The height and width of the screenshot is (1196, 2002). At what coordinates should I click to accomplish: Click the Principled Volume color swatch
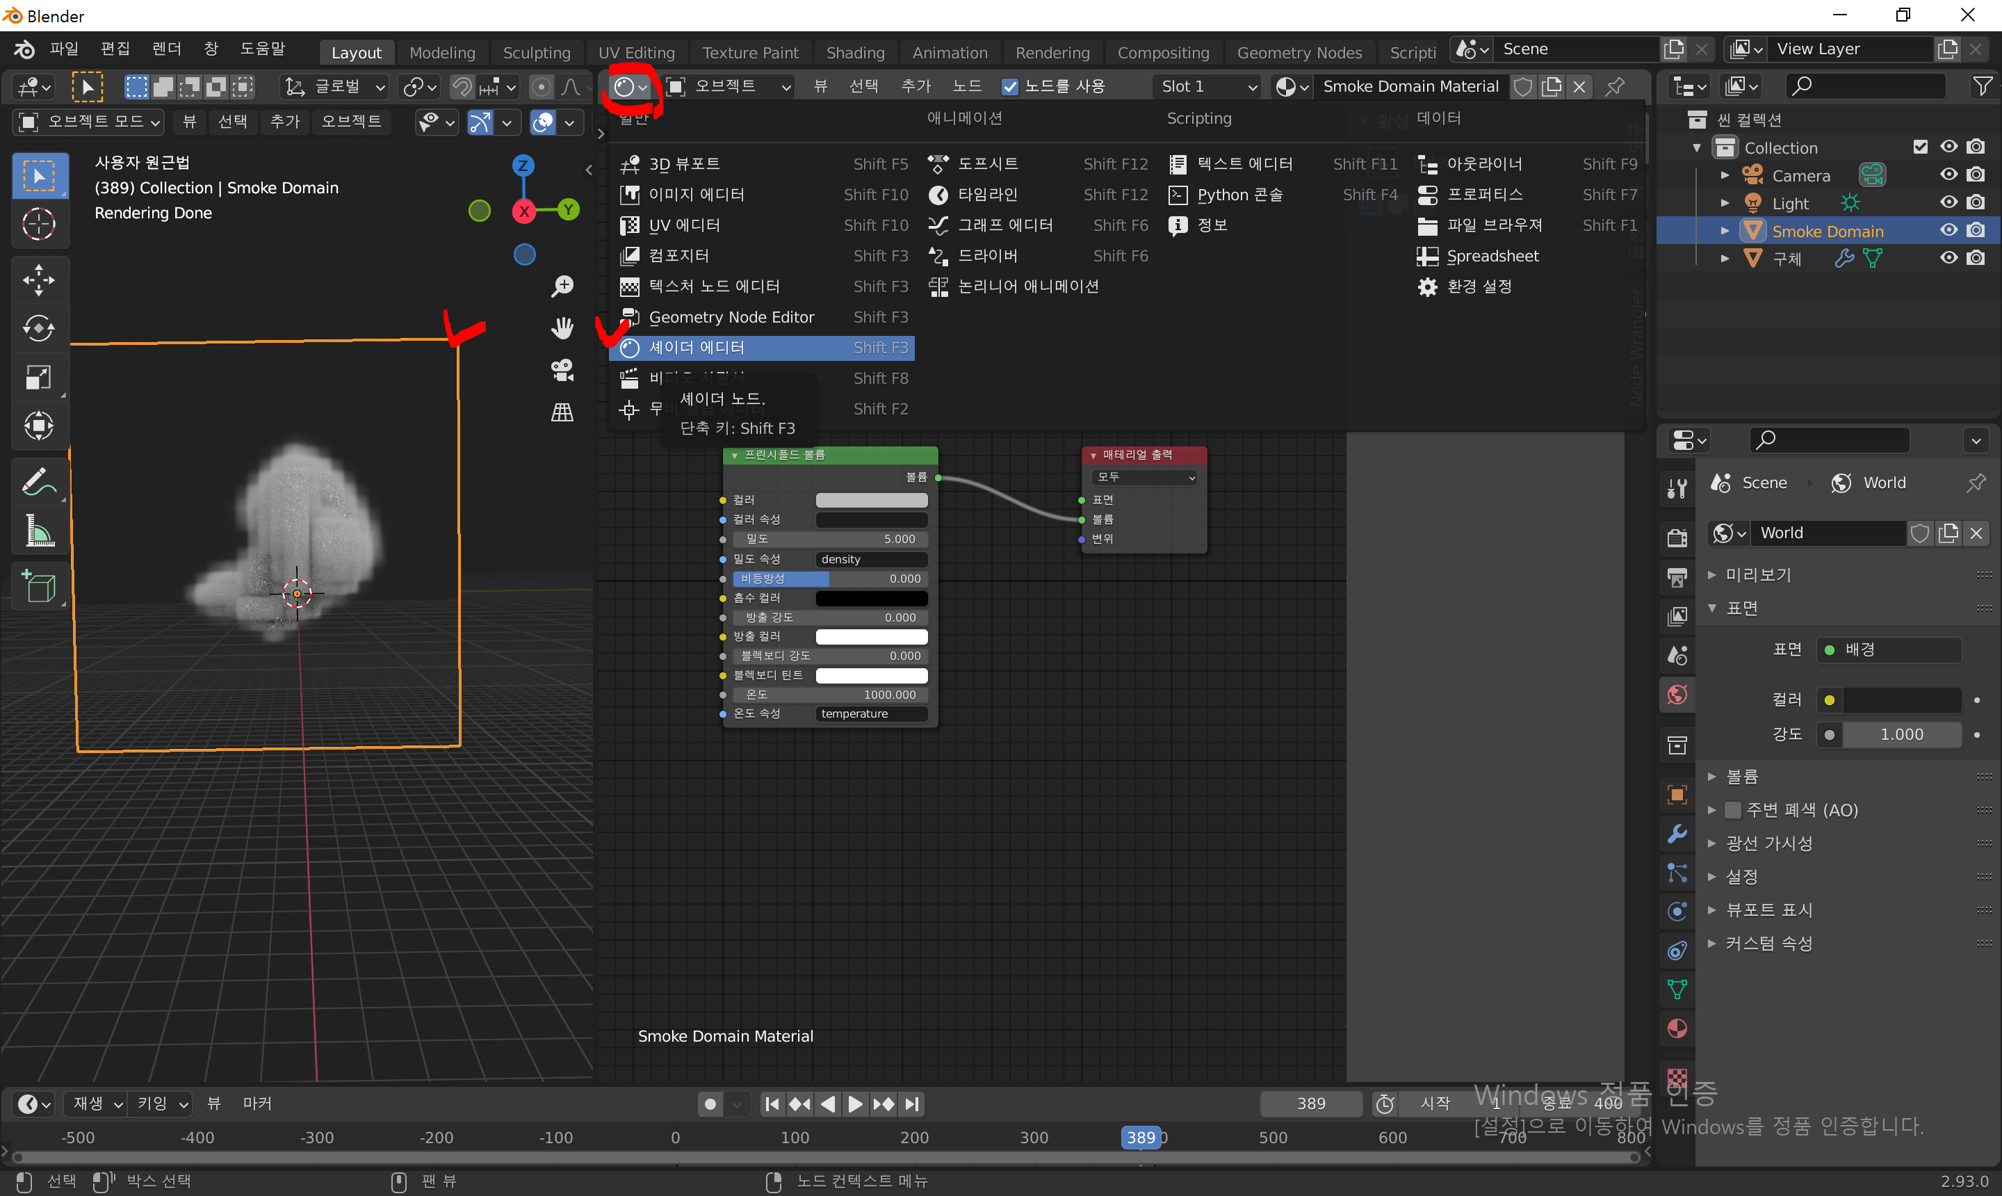[872, 501]
